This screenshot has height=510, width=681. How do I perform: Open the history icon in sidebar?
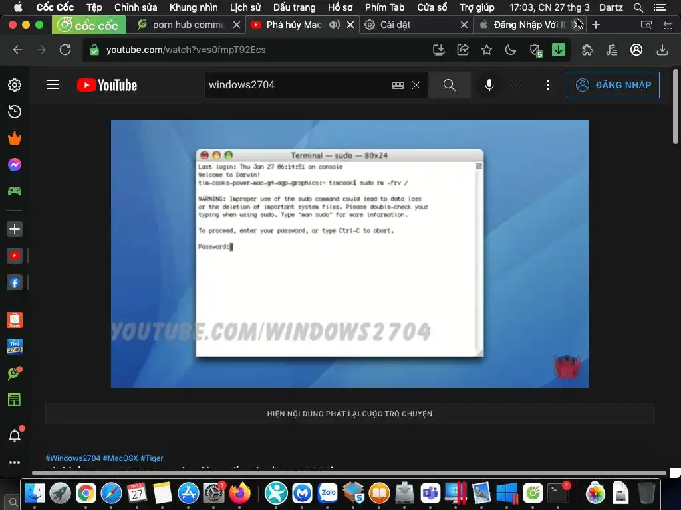point(15,112)
